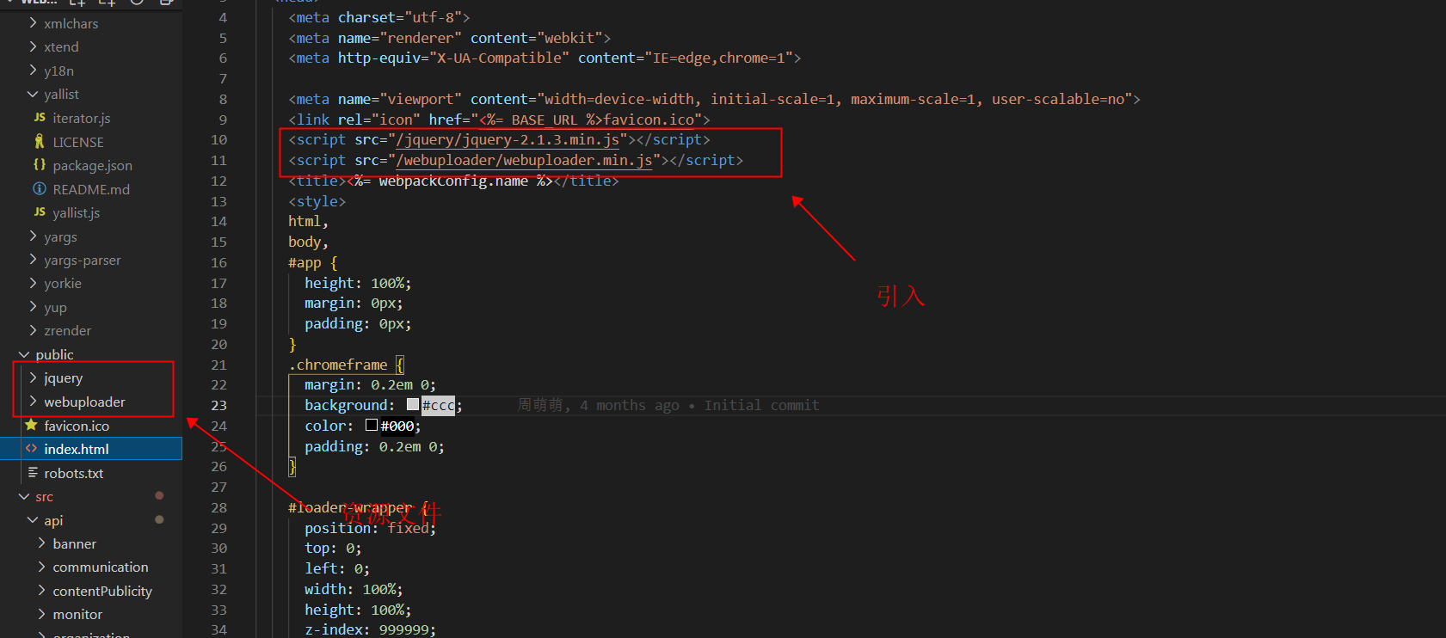Click the '#app' selector text
The image size is (1446, 638).
click(x=305, y=262)
